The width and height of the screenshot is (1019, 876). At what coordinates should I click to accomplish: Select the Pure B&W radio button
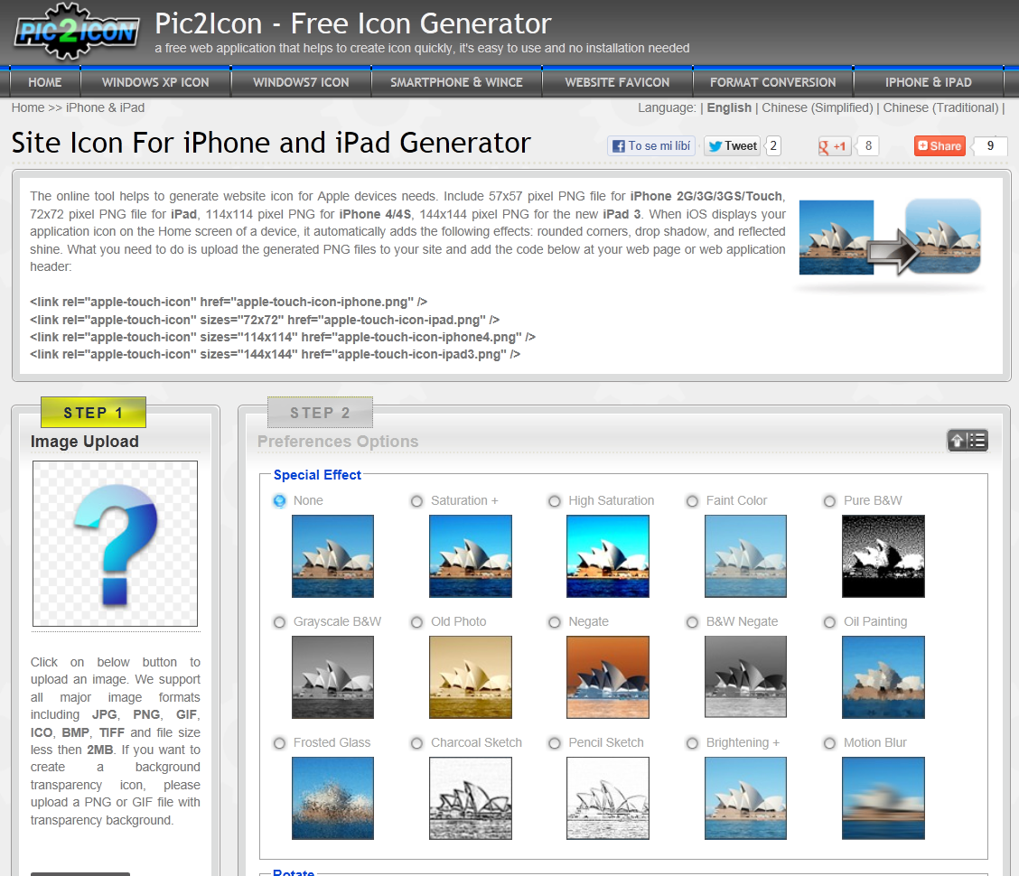pos(829,501)
